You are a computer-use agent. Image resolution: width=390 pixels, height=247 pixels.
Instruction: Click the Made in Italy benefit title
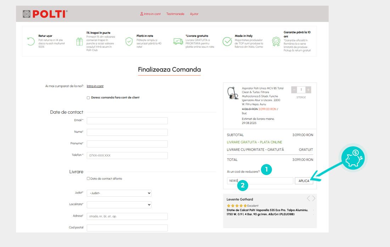point(244,36)
